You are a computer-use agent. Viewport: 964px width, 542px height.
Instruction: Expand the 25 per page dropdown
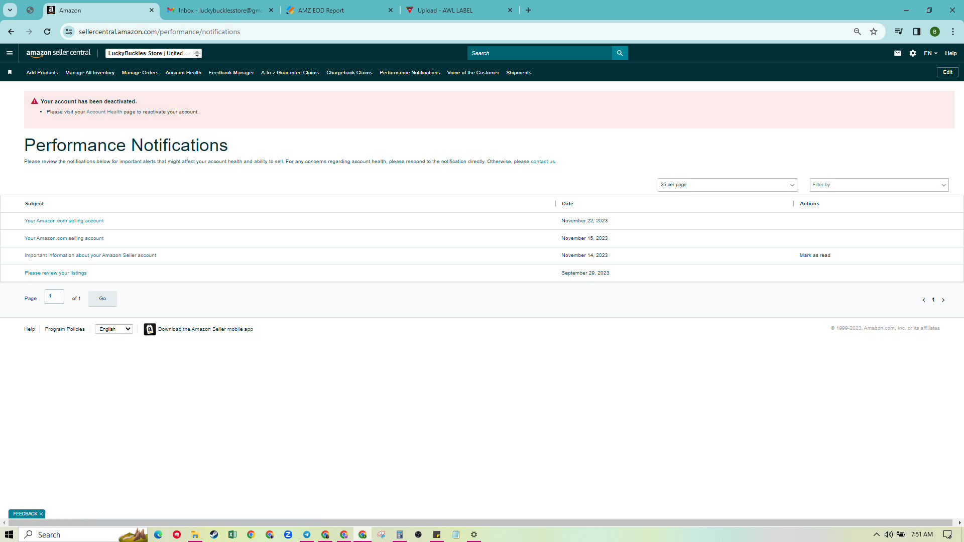pyautogui.click(x=728, y=185)
